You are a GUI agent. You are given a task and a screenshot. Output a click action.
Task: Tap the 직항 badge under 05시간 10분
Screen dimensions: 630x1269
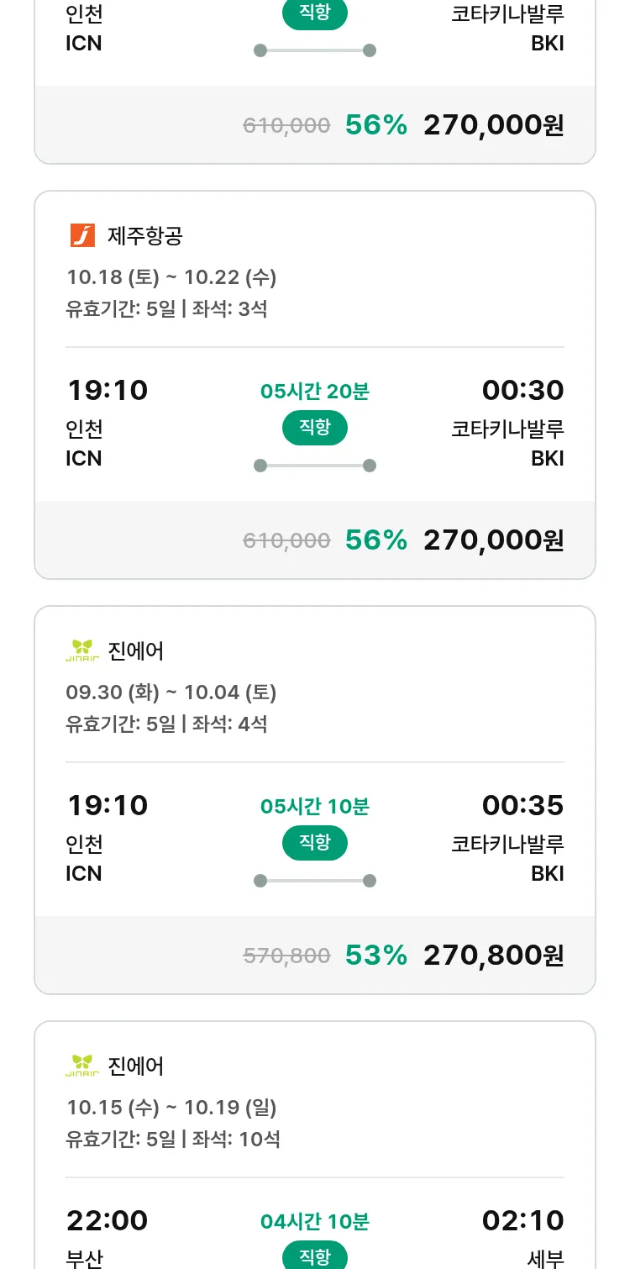315,843
